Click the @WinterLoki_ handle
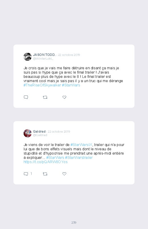 pyautogui.click(x=43, y=58)
